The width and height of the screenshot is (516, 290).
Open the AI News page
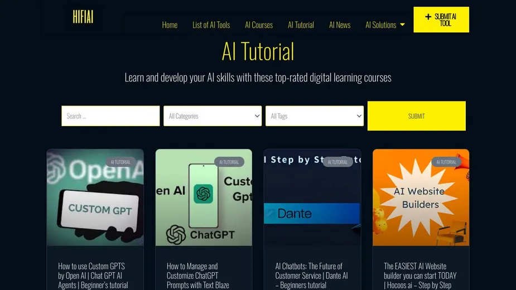(340, 25)
